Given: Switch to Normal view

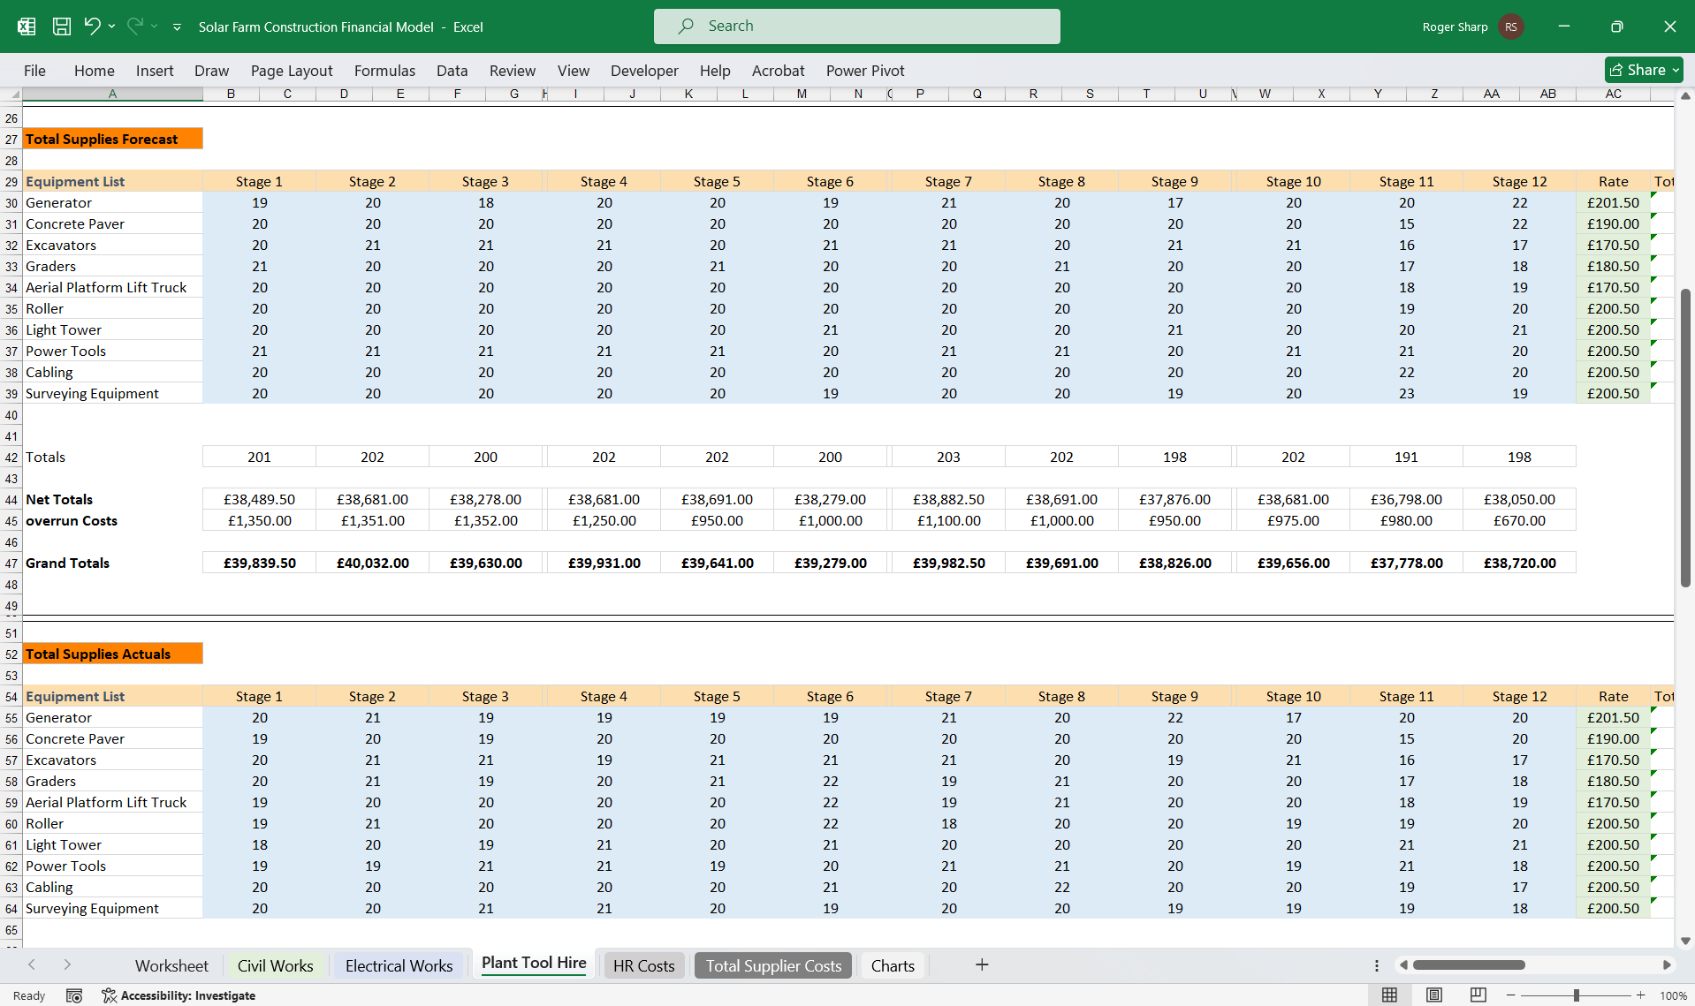Looking at the screenshot, I should (1389, 995).
